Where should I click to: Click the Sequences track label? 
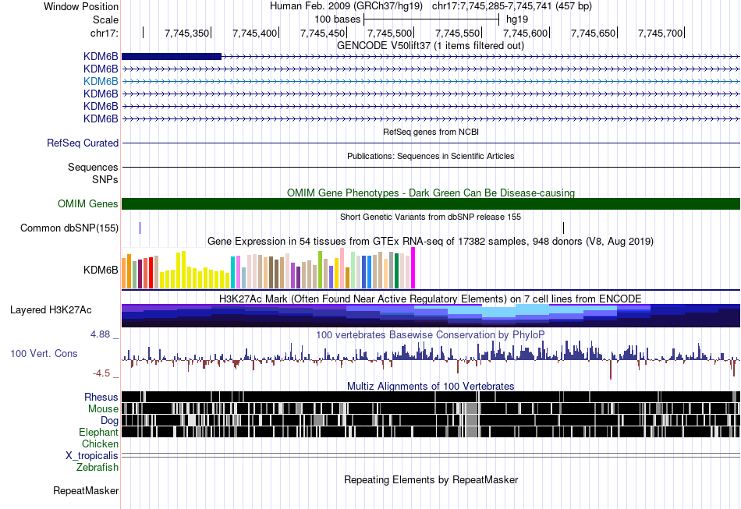93,167
